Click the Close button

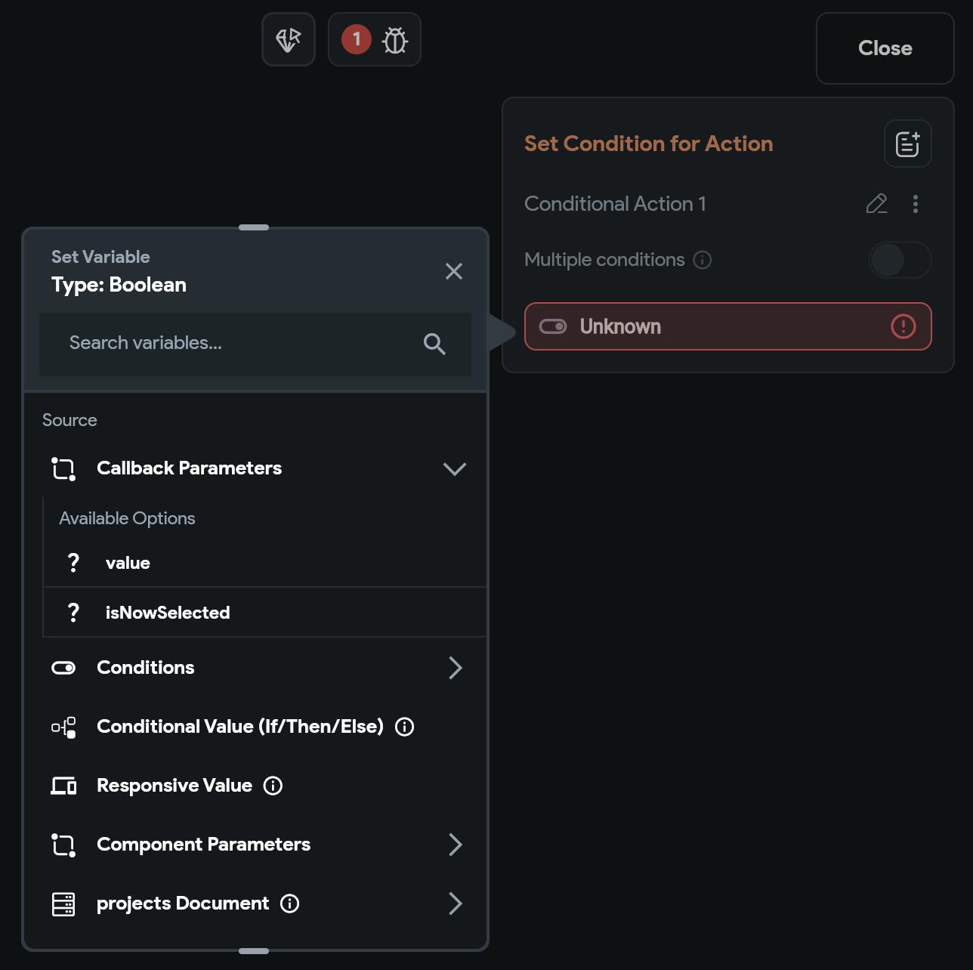point(885,48)
